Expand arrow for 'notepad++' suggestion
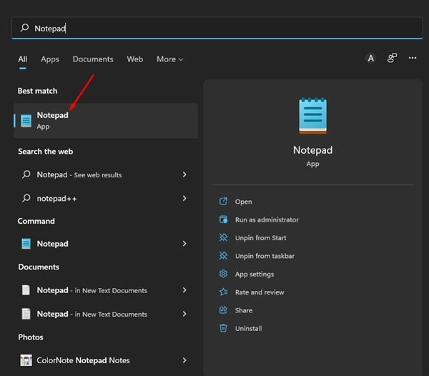Image resolution: width=429 pixels, height=376 pixels. (x=184, y=198)
